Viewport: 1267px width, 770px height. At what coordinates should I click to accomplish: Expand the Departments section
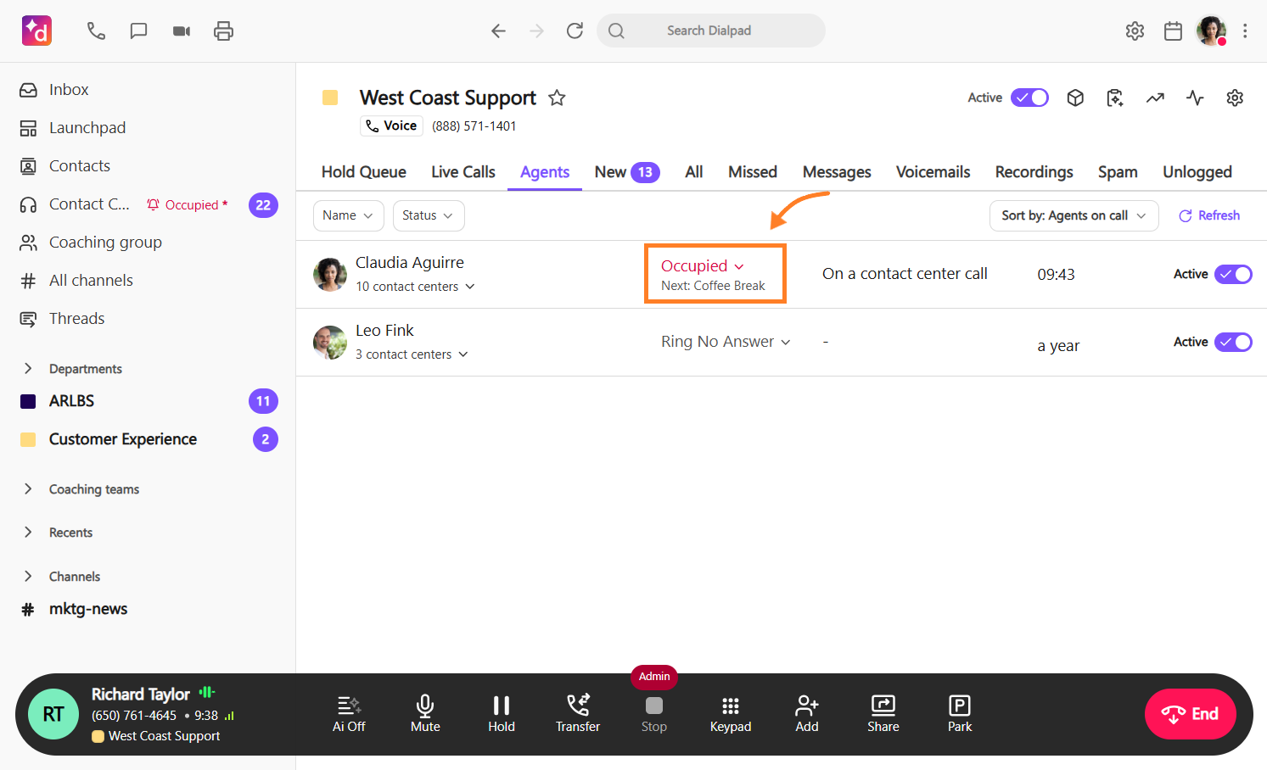click(x=28, y=368)
